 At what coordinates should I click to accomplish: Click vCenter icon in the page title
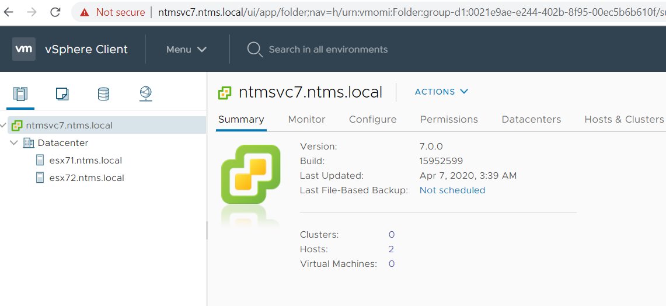(x=225, y=92)
